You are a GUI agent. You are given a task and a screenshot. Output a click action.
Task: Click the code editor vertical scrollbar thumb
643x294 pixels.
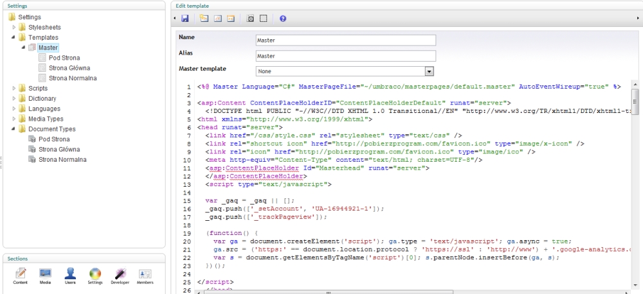(x=635, y=102)
